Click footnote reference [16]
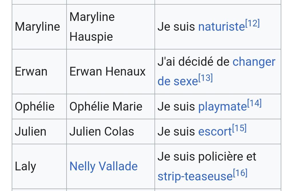This screenshot has width=293, height=191. tap(240, 173)
